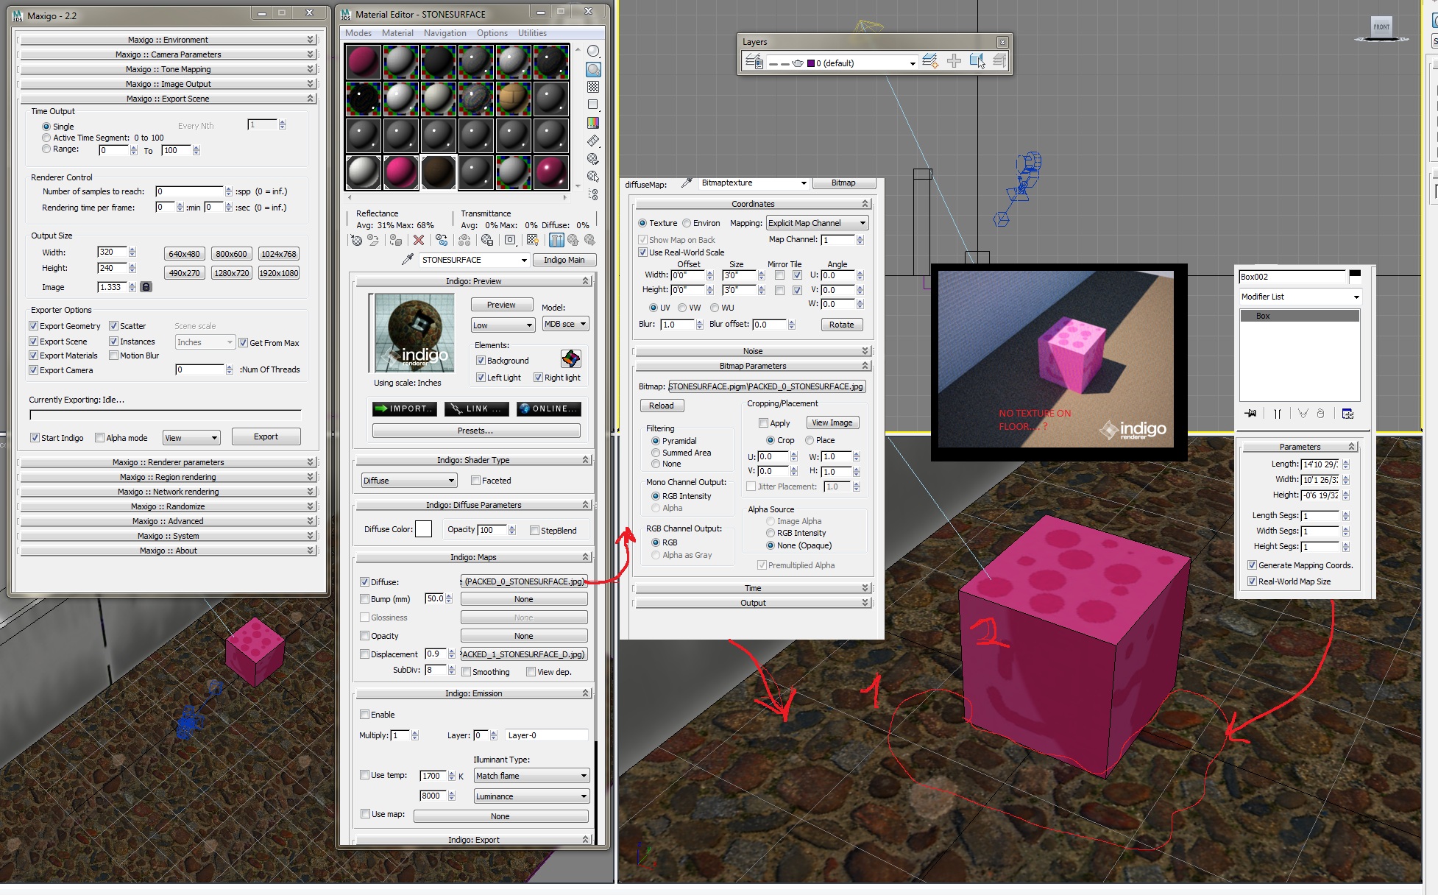Uncheck Export Camera option

click(33, 370)
